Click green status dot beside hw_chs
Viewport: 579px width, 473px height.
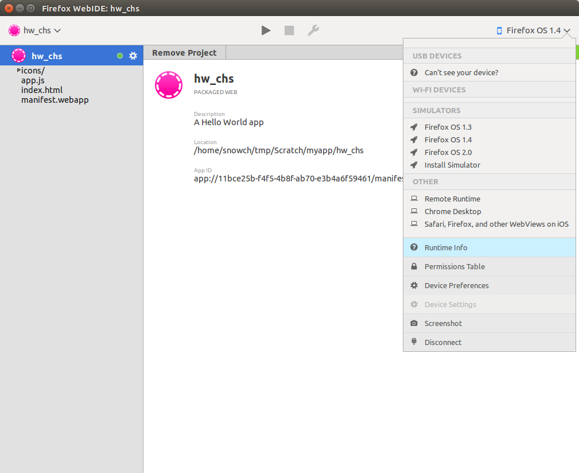[119, 56]
